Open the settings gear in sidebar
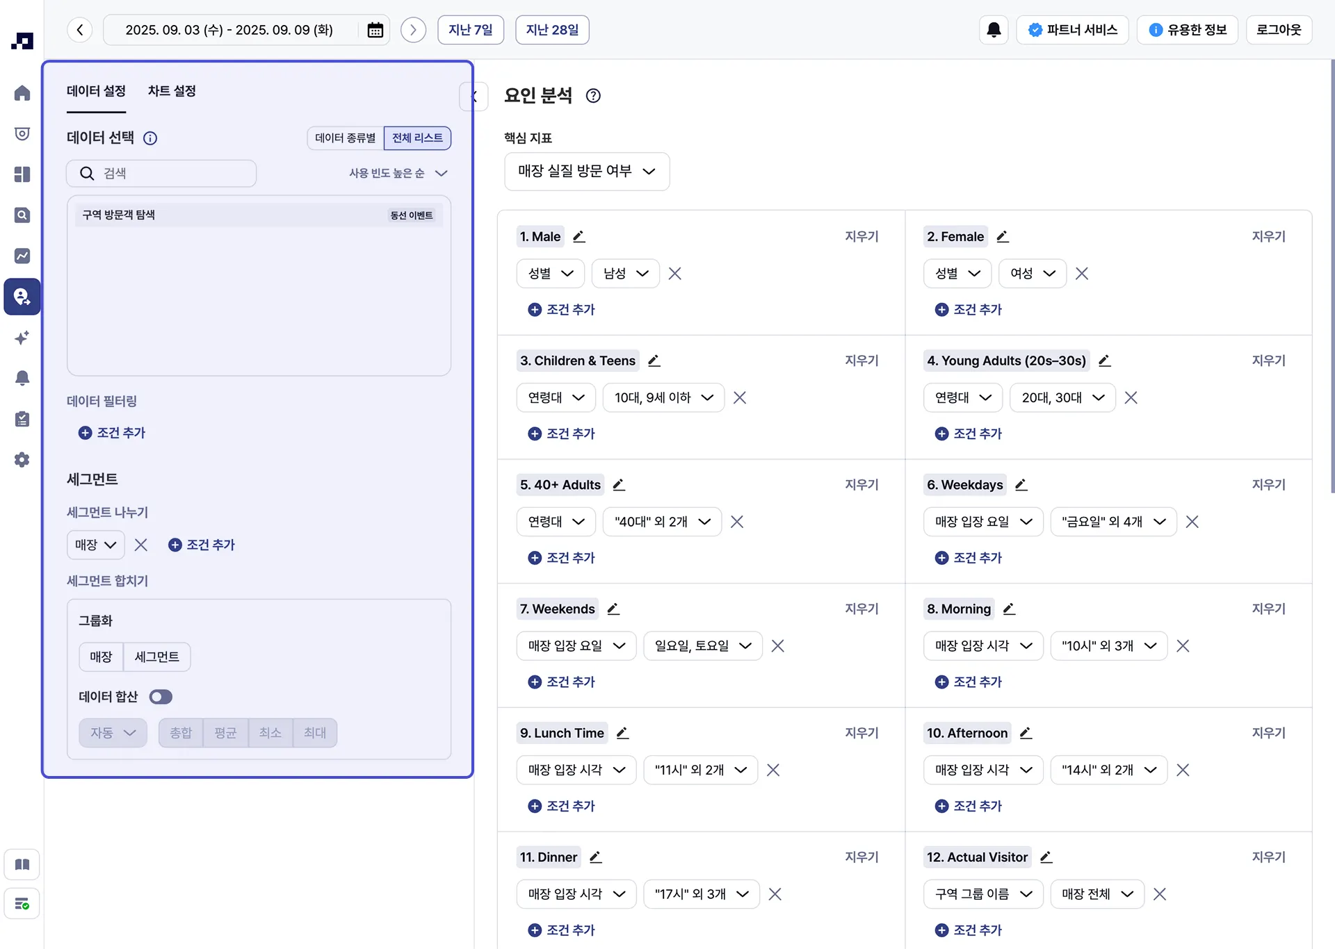1335x949 pixels. tap(22, 460)
